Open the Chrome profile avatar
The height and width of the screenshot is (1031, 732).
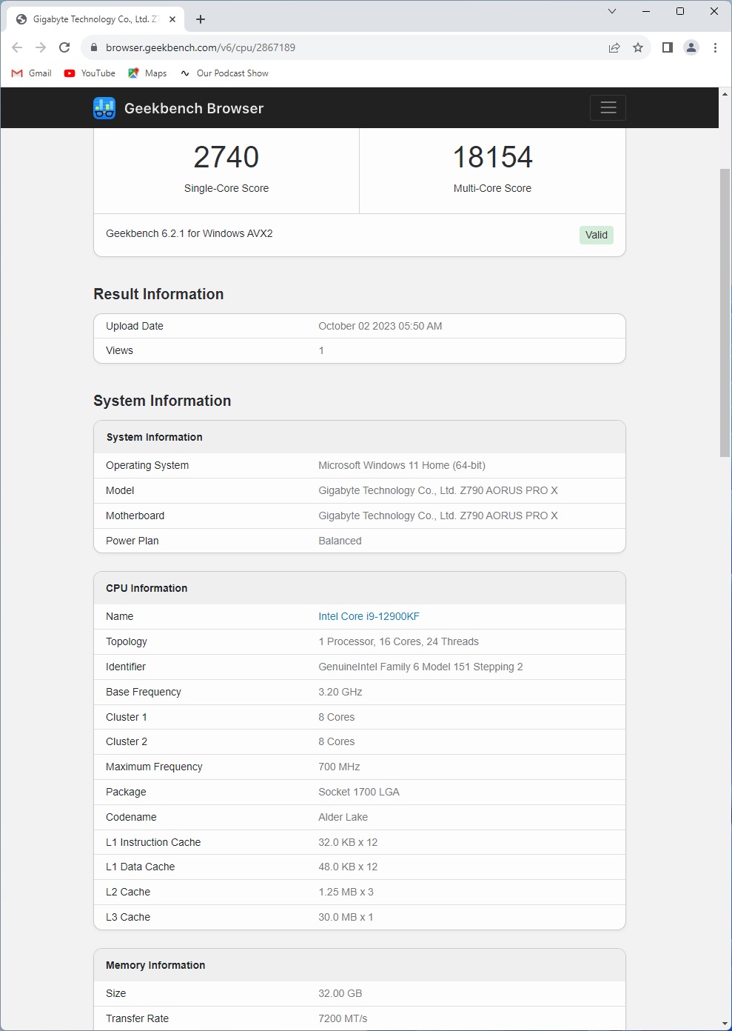coord(691,47)
